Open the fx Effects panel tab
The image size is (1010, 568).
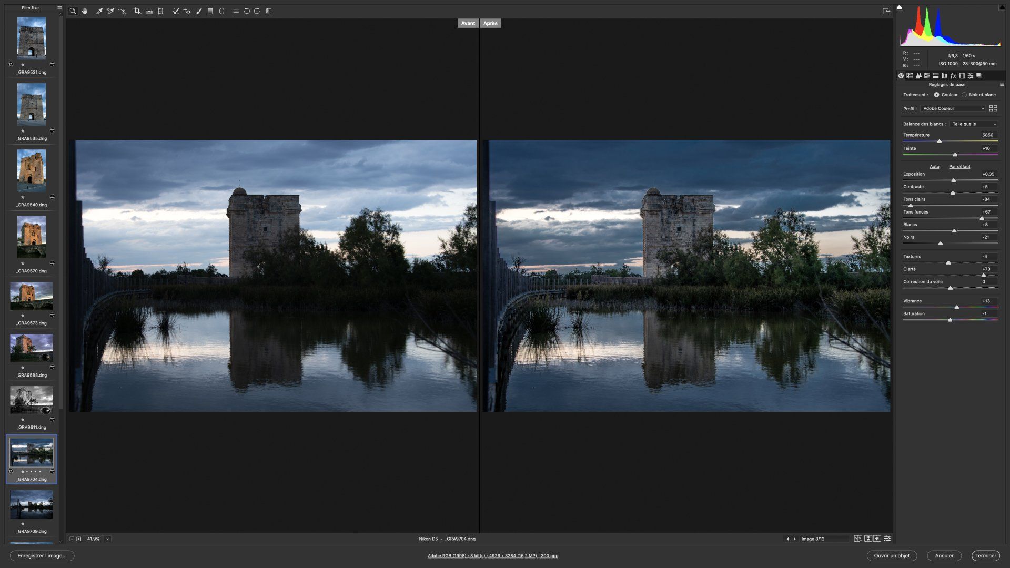point(953,76)
